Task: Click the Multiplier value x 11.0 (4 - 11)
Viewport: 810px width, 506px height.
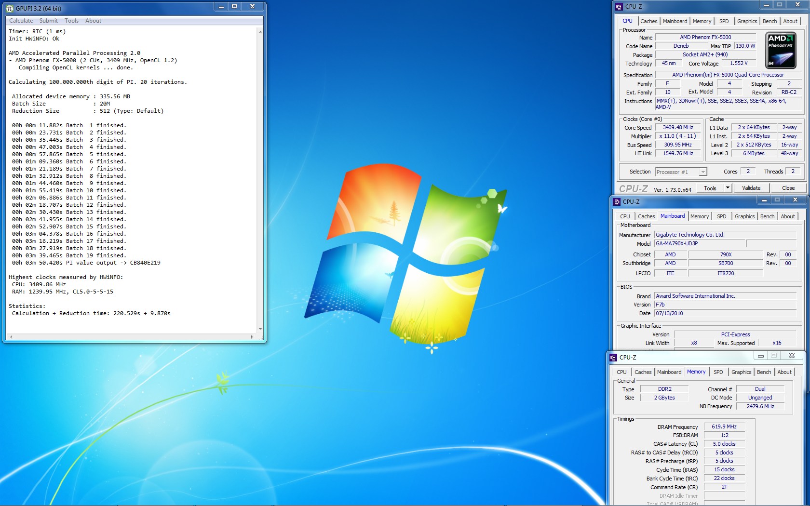Action: (677, 136)
